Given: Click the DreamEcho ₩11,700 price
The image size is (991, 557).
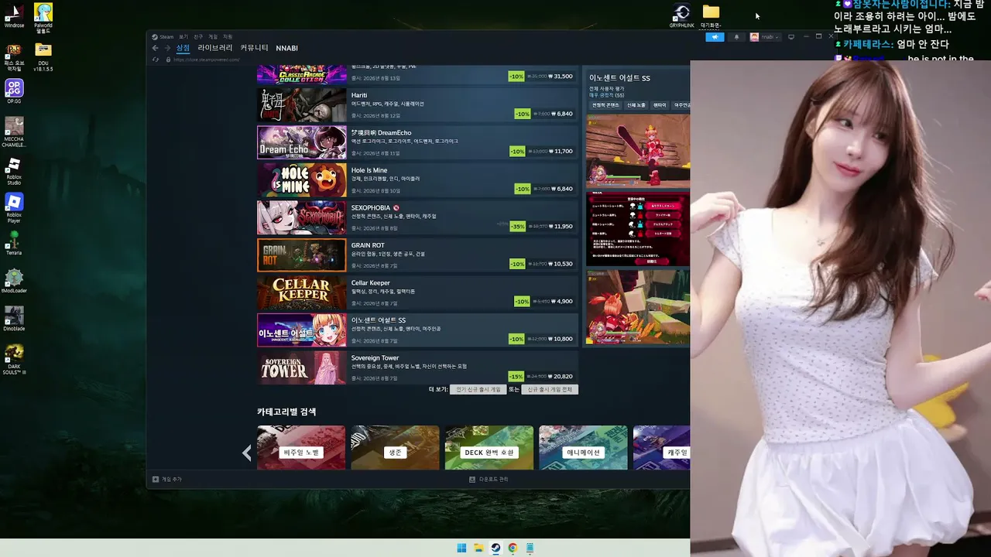Looking at the screenshot, I should pyautogui.click(x=561, y=152).
